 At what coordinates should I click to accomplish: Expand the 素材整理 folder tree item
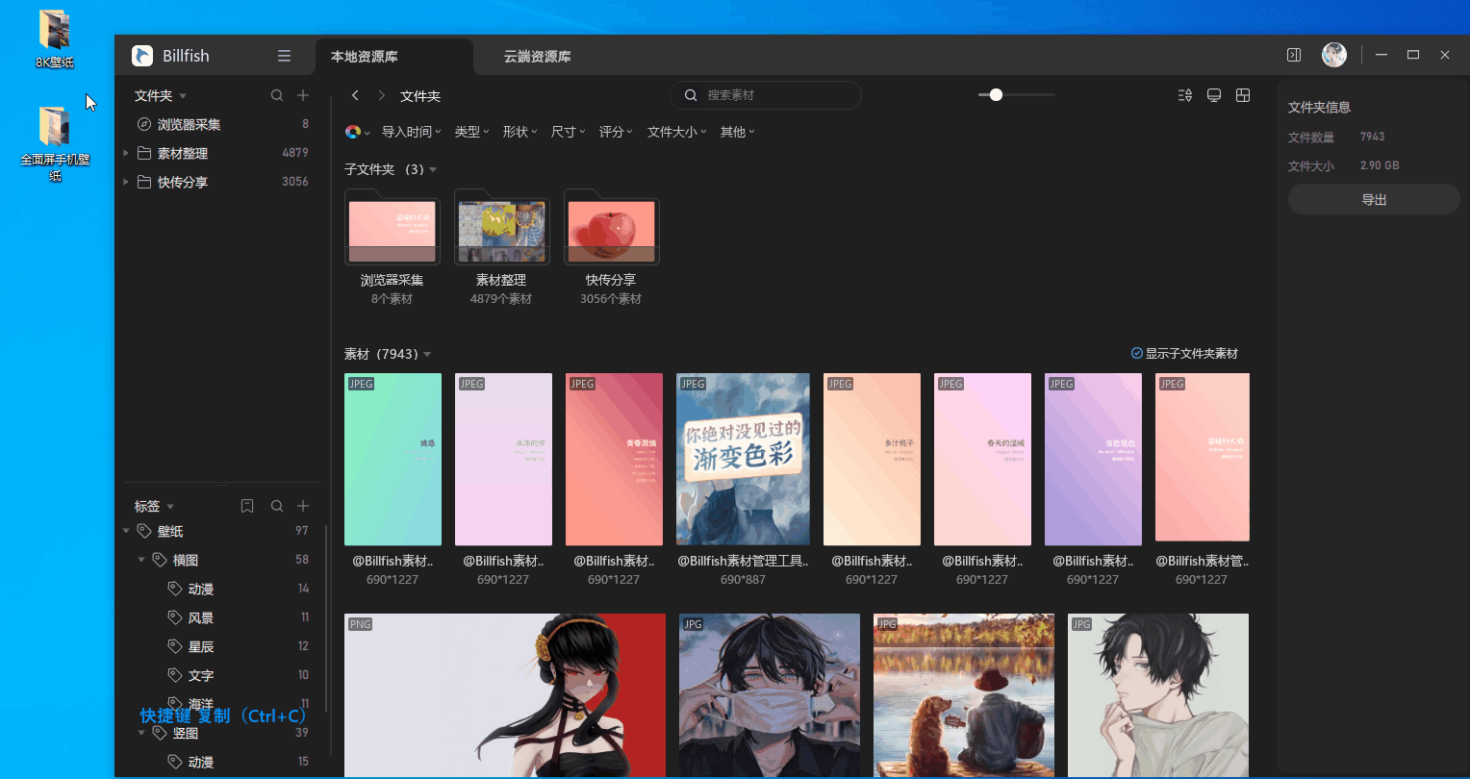pos(125,152)
